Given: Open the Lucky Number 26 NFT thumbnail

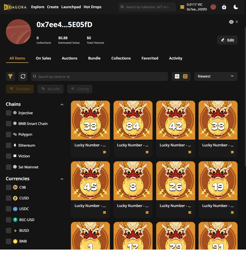Looking at the screenshot, I should point(176,181).
